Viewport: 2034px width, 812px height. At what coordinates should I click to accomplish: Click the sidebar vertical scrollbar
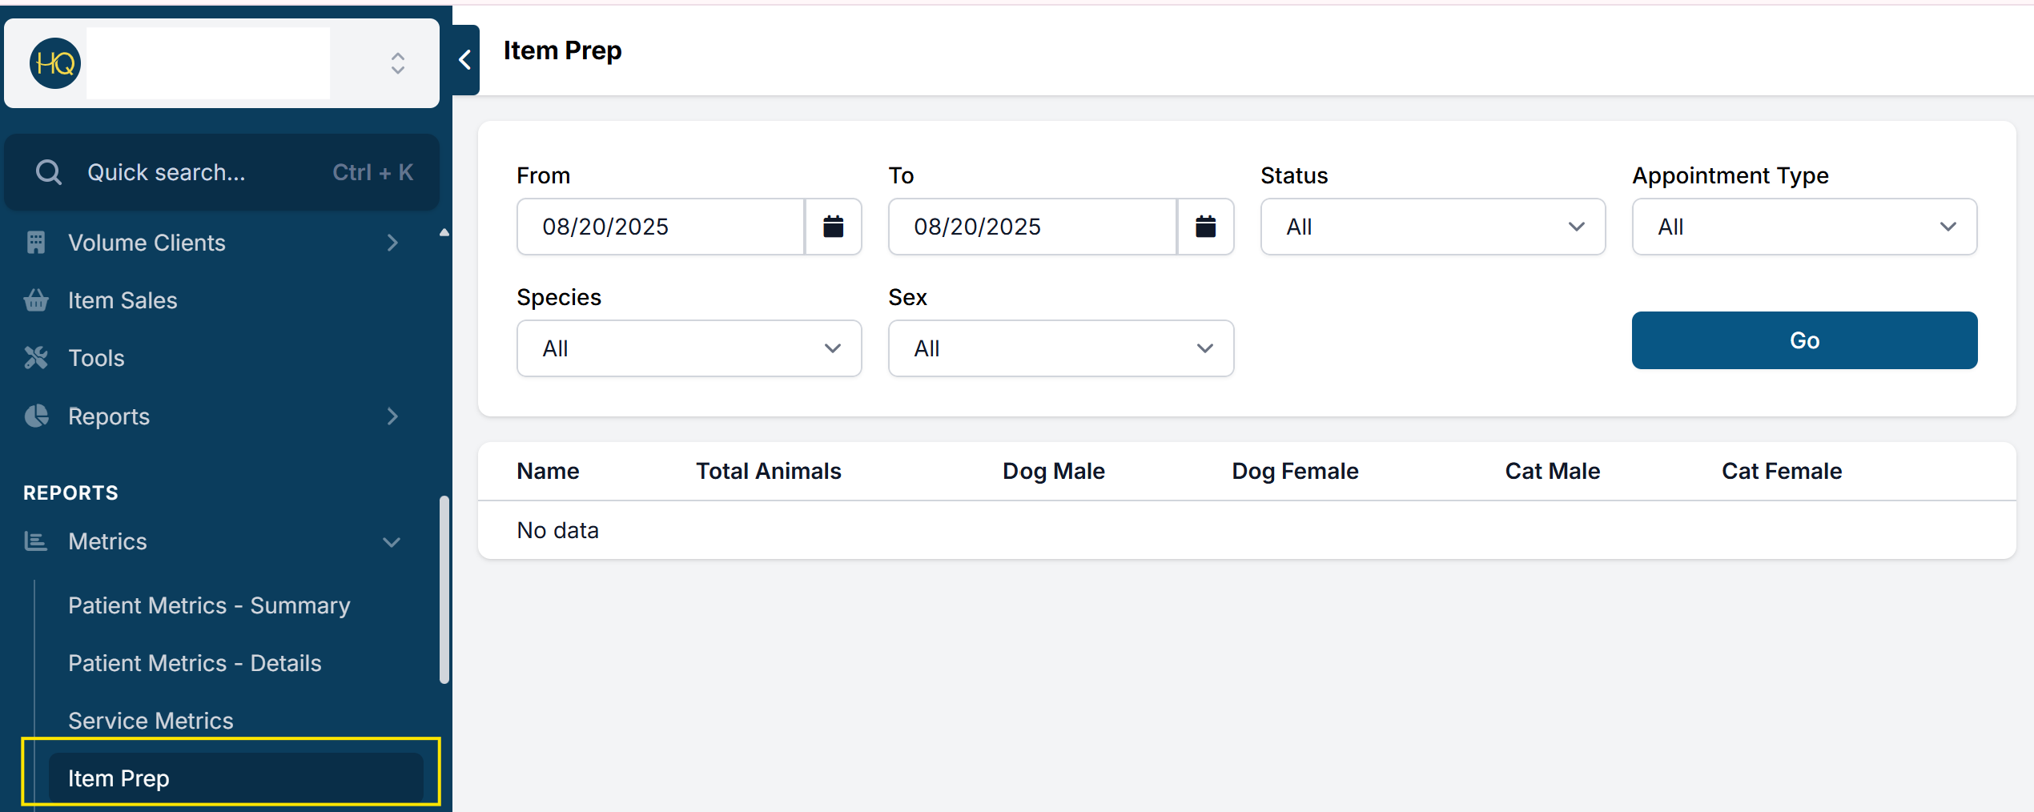[444, 589]
